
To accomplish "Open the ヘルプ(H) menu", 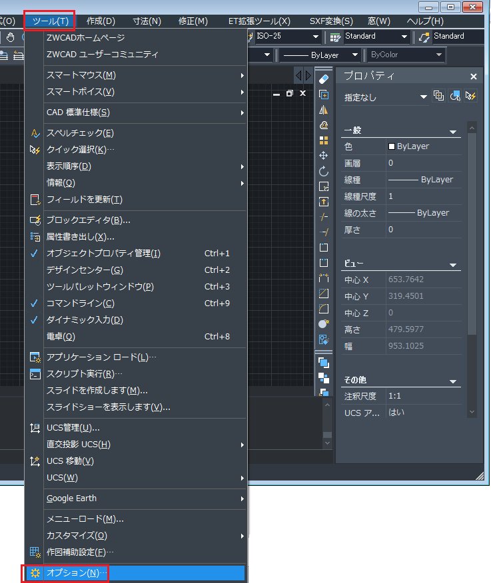I will (x=425, y=21).
